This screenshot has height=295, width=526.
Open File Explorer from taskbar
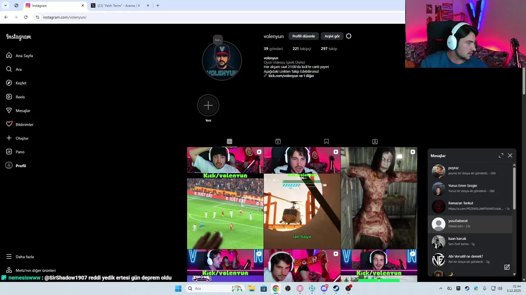coord(251,288)
